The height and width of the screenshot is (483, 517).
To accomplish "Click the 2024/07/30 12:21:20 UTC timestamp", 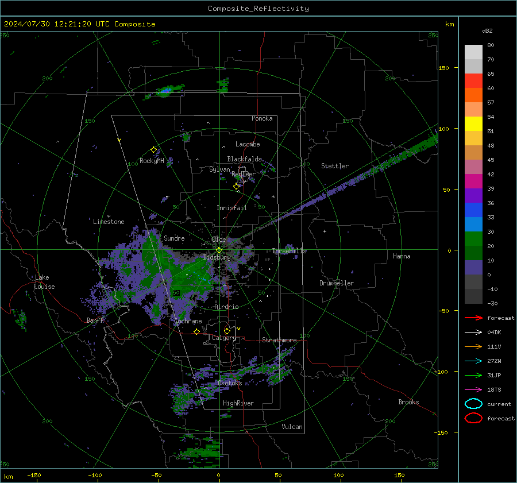I will [57, 24].
